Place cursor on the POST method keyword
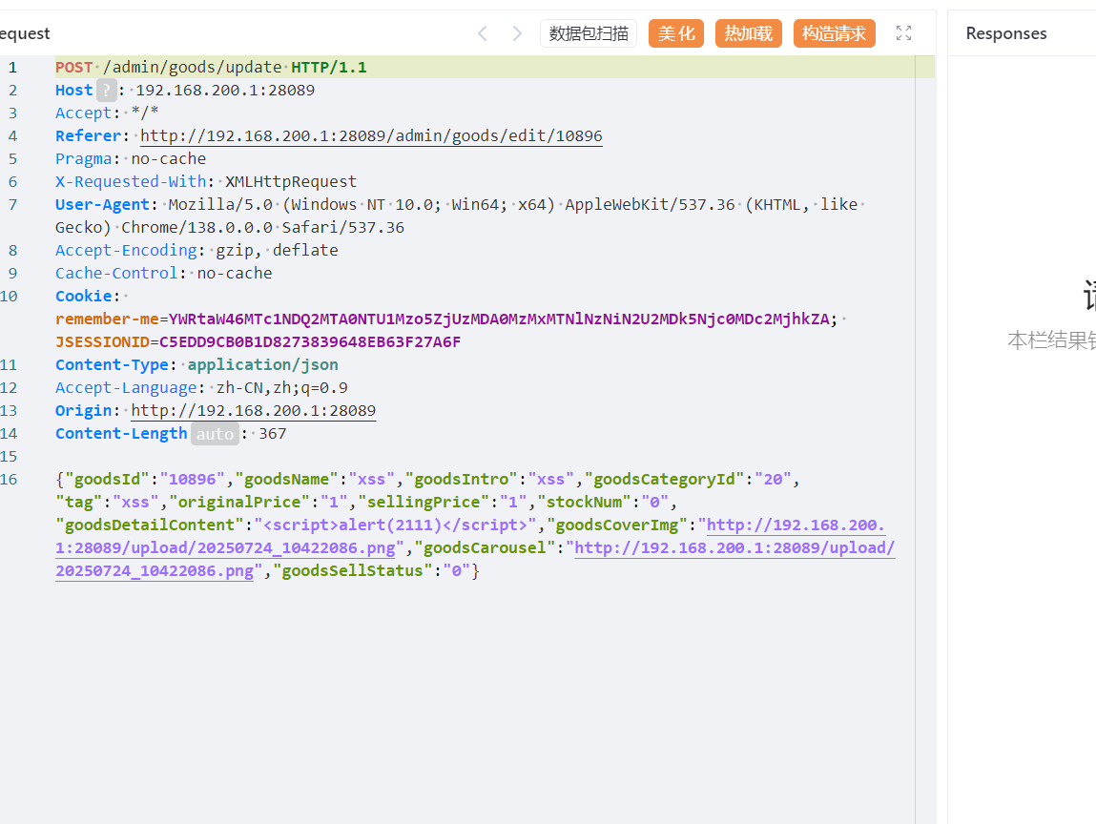 click(x=74, y=68)
